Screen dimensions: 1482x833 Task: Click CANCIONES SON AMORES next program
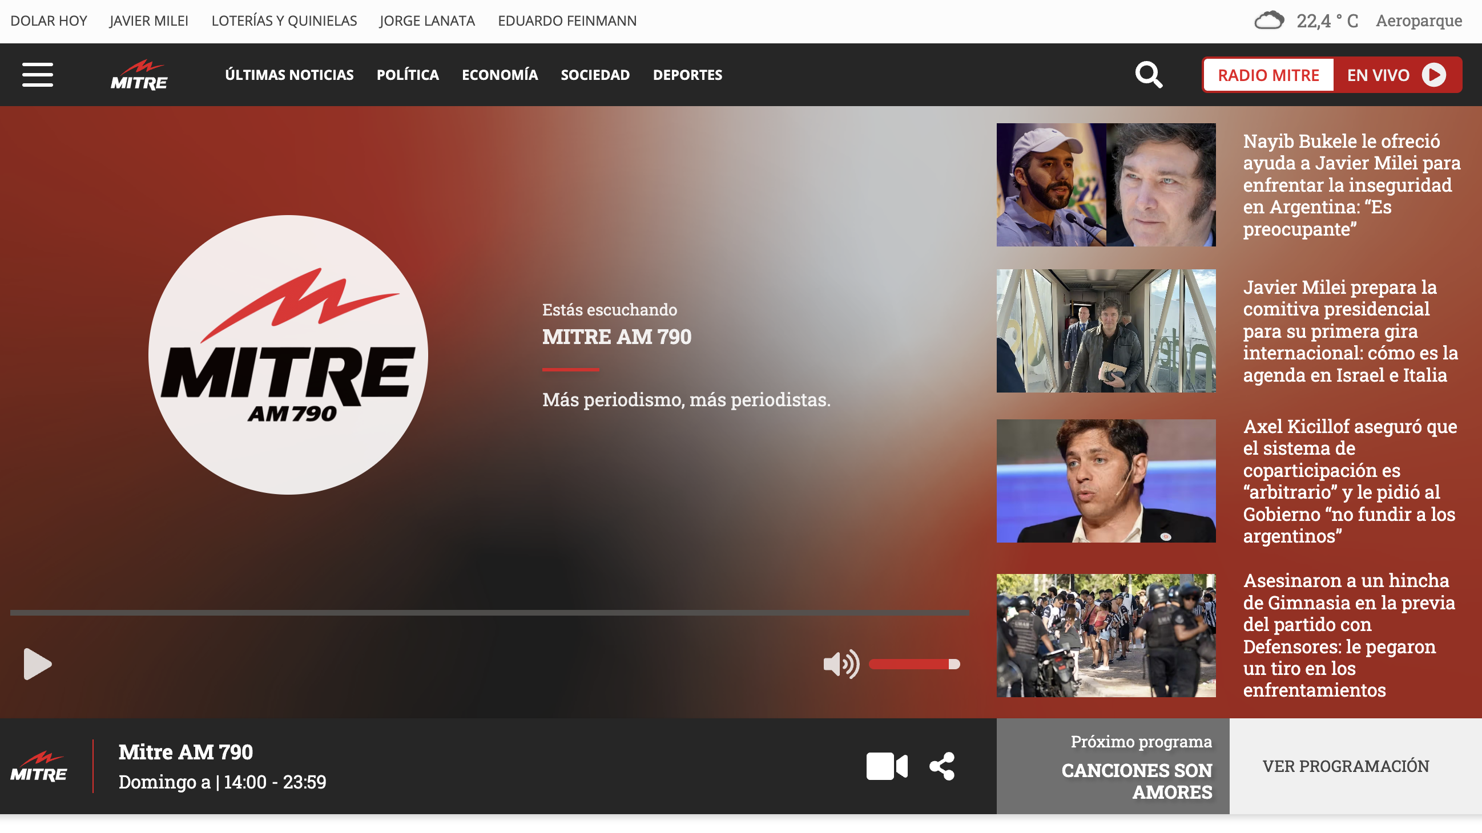click(x=1137, y=781)
